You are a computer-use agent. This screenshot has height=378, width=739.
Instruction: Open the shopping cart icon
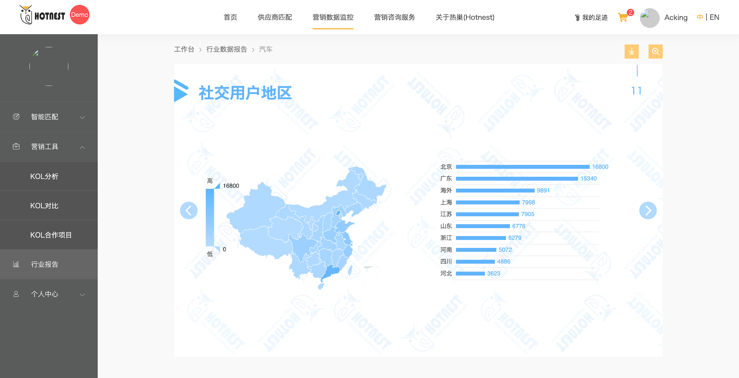click(x=623, y=17)
